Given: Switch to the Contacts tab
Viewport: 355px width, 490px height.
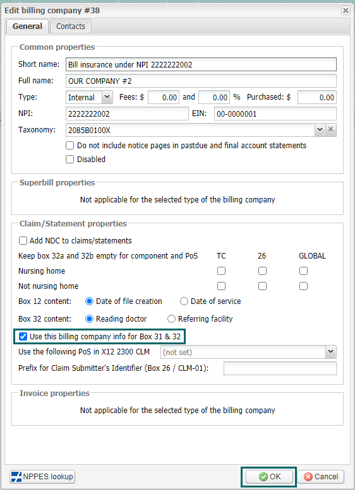Looking at the screenshot, I should click(x=71, y=26).
